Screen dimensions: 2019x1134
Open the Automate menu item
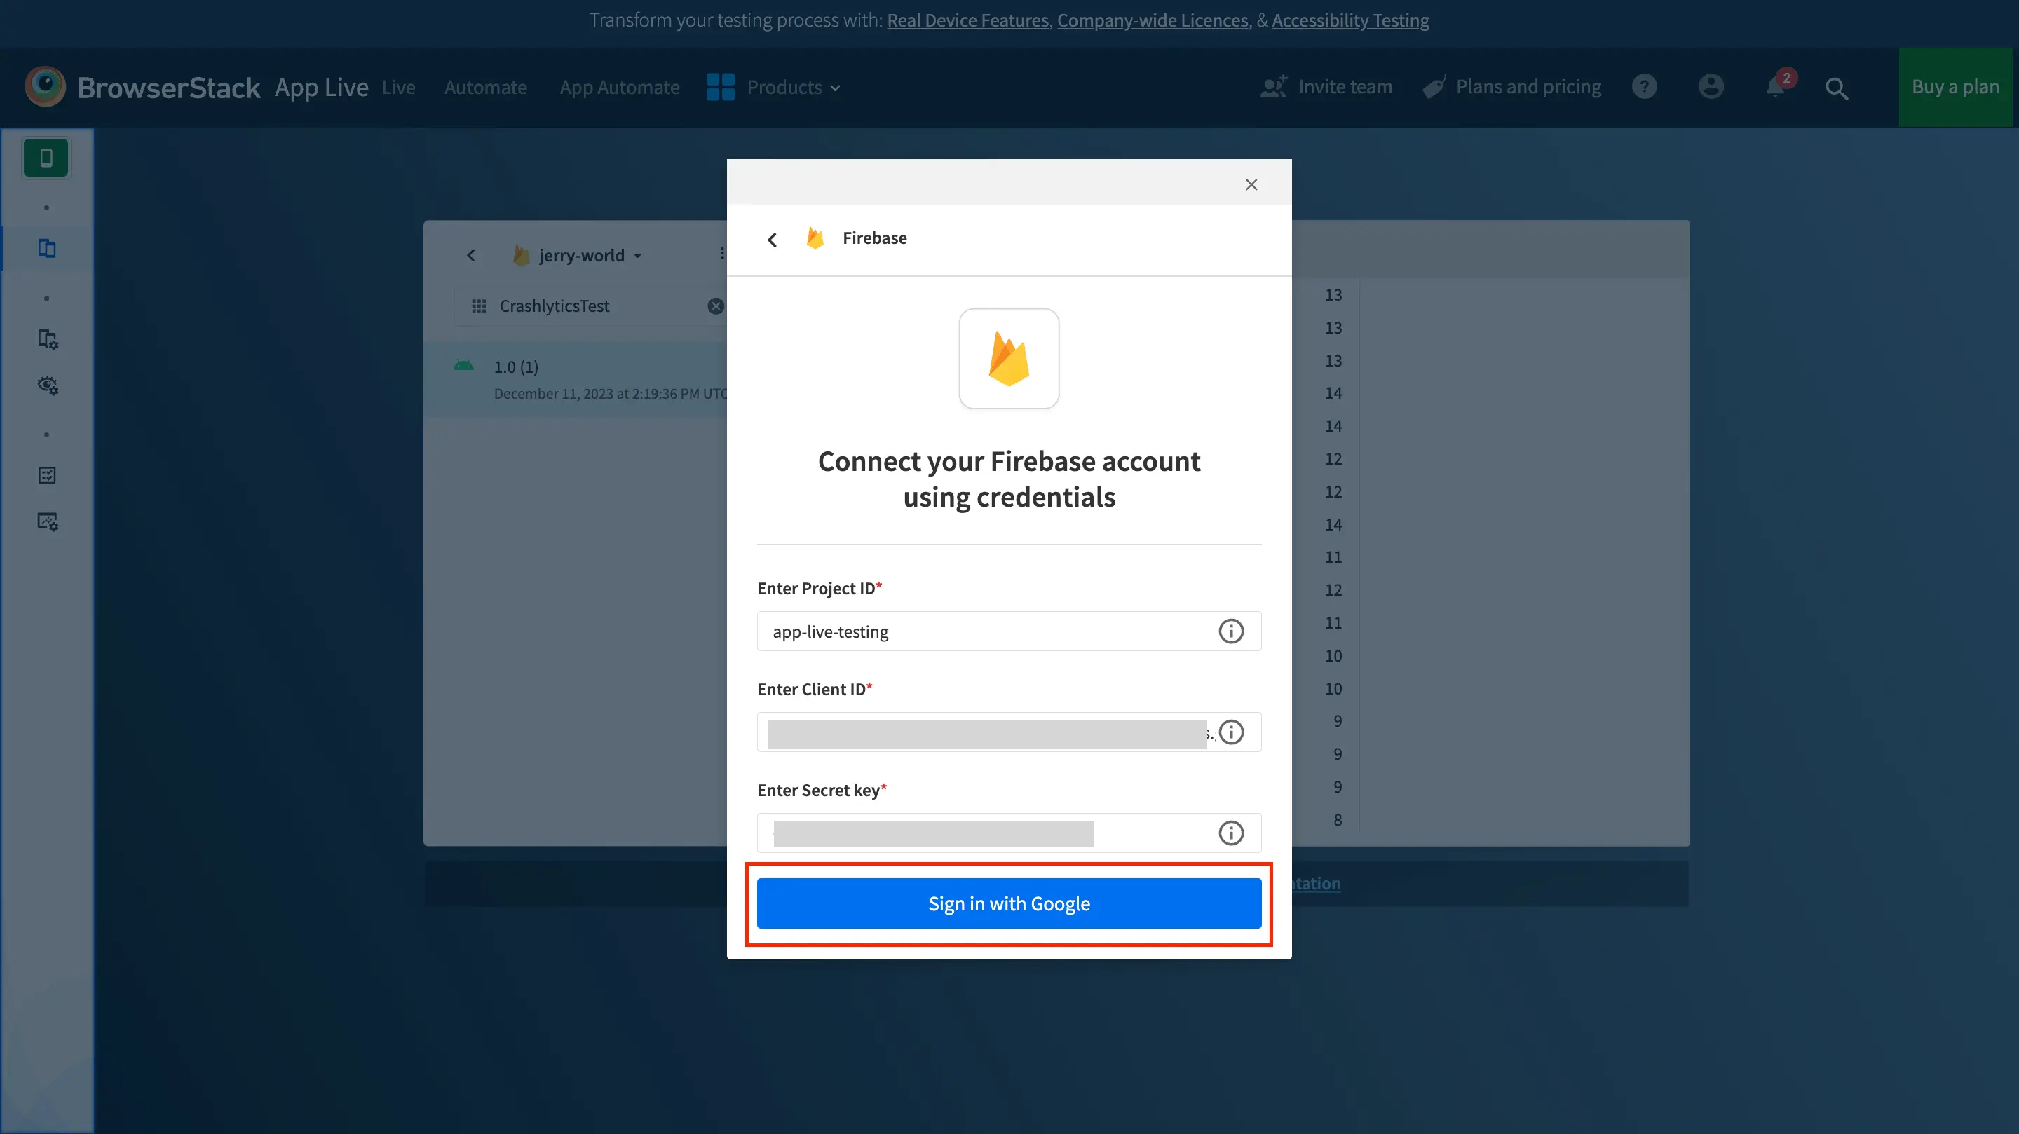[x=485, y=87]
